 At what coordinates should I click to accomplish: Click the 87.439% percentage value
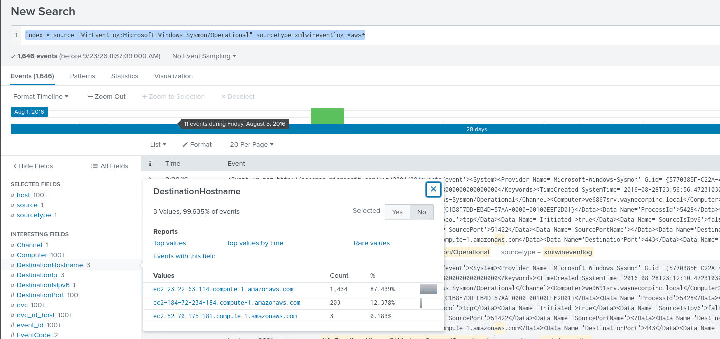(382, 289)
